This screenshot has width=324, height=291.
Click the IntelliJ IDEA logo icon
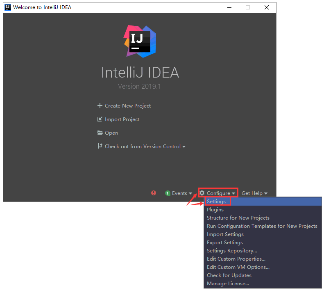(140, 41)
